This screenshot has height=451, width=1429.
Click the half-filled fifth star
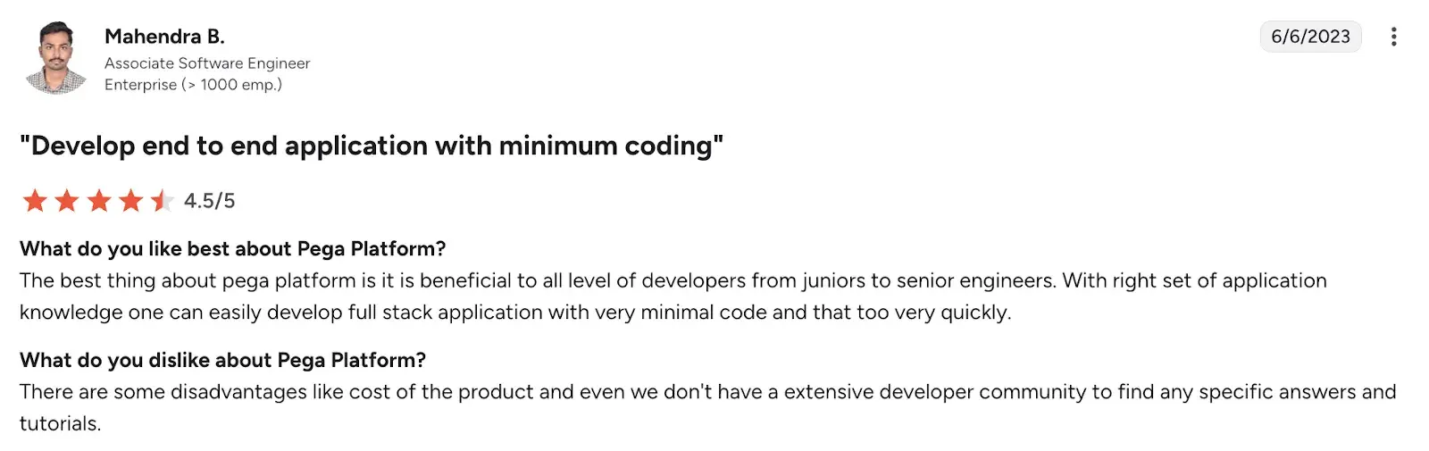coord(162,201)
